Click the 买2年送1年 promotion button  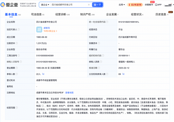134,5
